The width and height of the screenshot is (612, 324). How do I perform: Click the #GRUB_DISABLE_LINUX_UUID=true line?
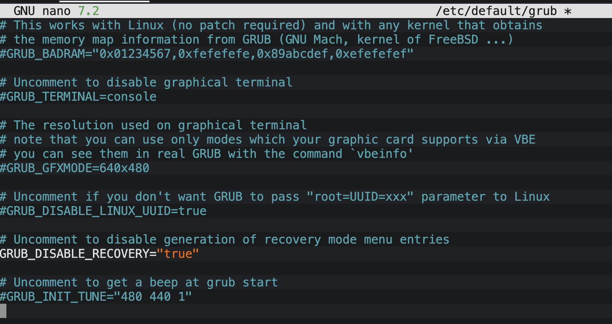click(103, 211)
